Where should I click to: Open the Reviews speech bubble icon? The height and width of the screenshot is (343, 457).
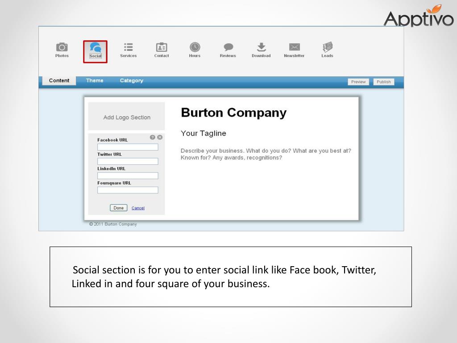pyautogui.click(x=228, y=47)
